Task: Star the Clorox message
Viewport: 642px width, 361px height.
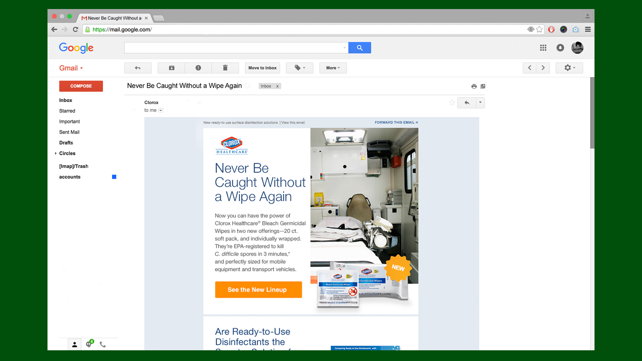Action: point(452,103)
